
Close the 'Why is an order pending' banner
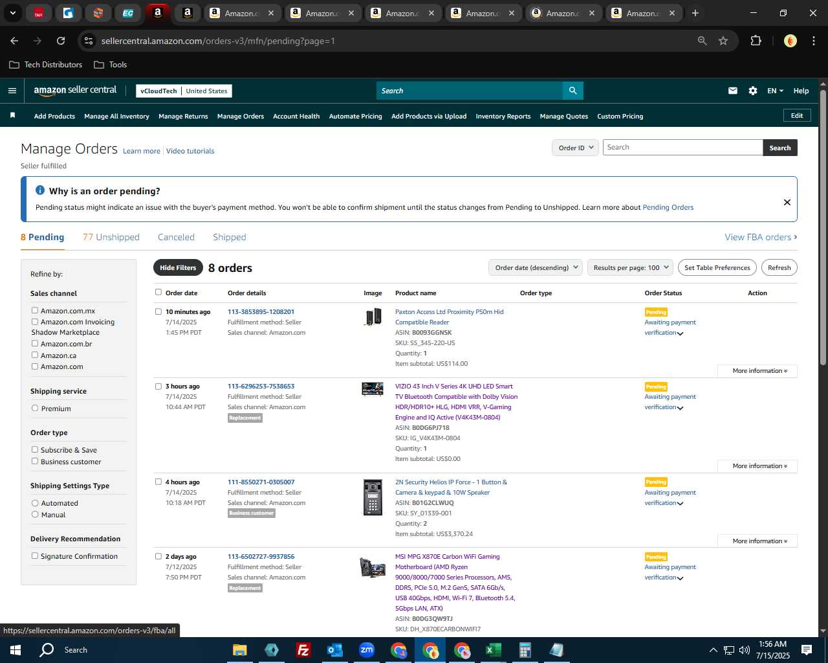pos(787,202)
